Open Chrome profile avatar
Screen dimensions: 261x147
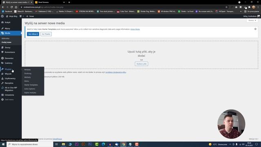pyautogui.click(x=254, y=7)
